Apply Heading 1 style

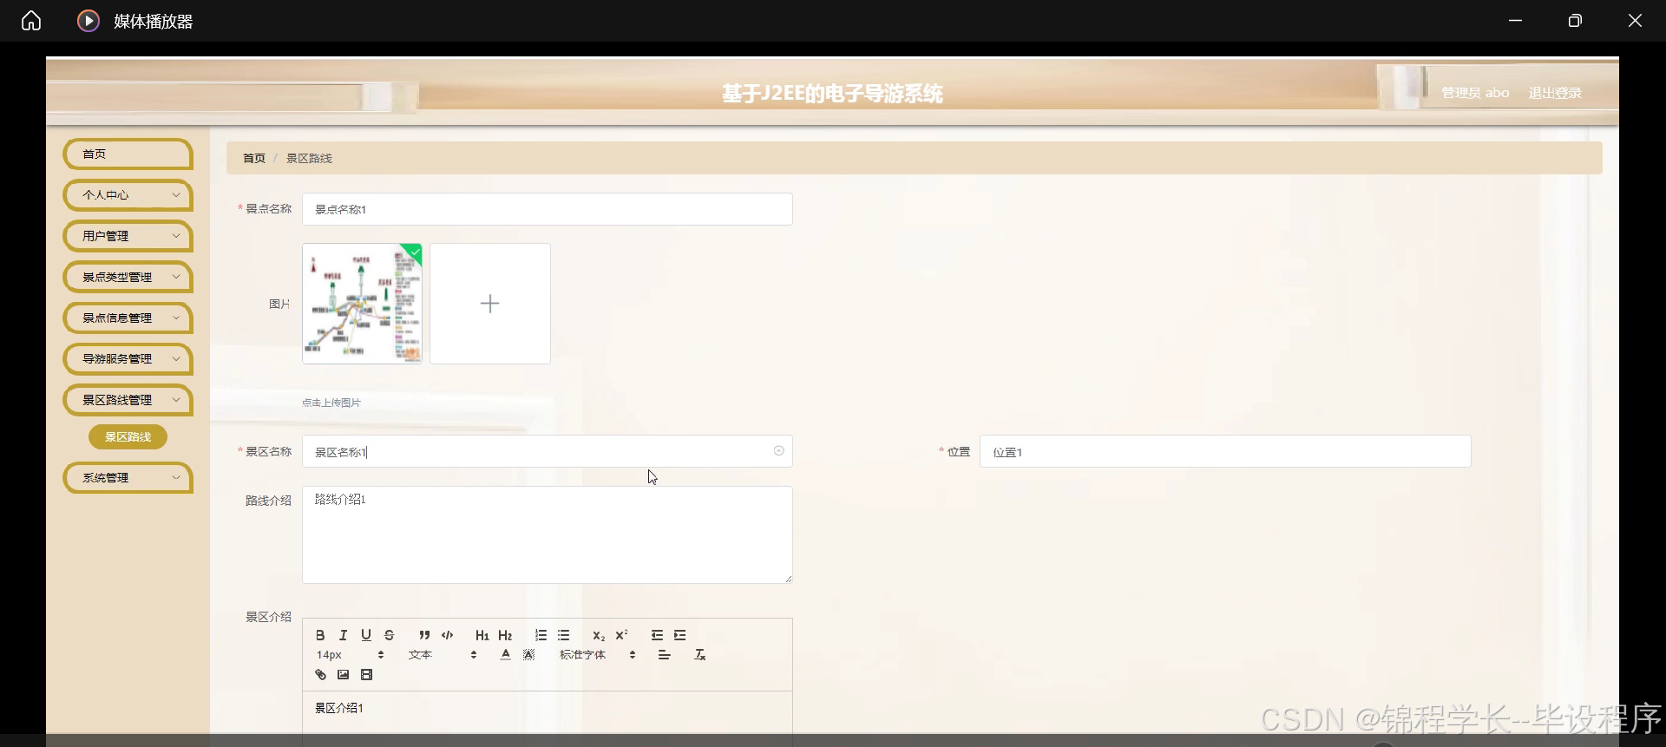point(482,635)
